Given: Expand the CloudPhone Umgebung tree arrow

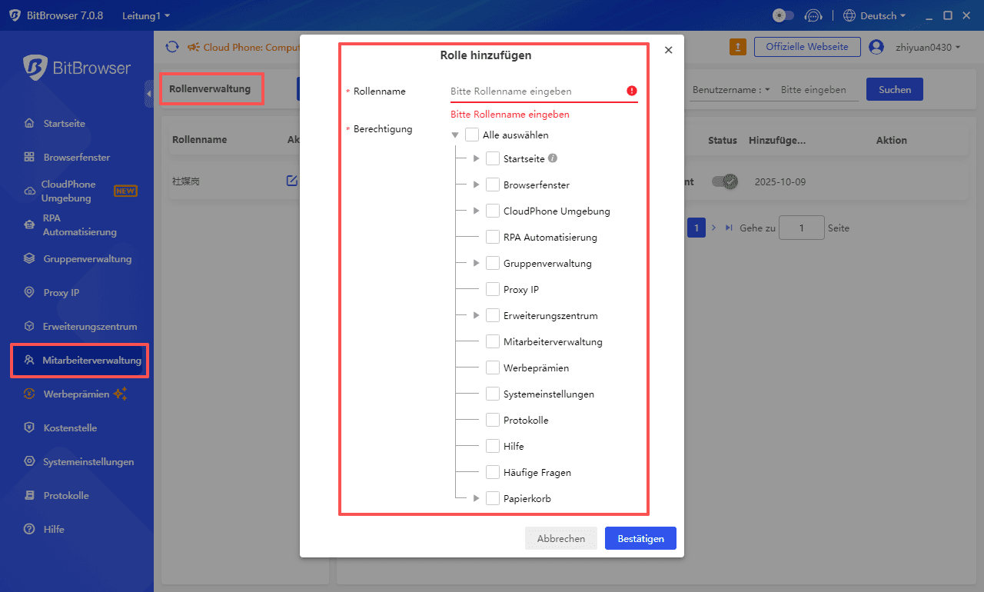Looking at the screenshot, I should 475,211.
